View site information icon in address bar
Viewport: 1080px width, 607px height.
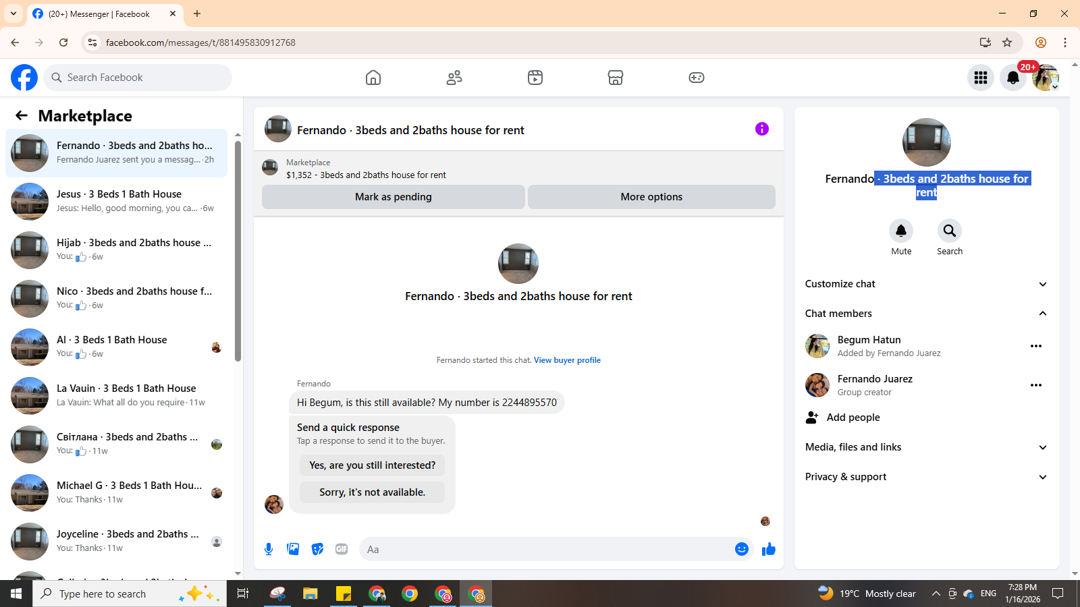point(92,42)
